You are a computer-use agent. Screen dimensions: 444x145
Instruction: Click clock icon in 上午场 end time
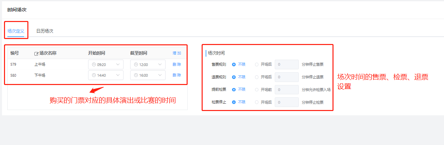tap(136, 65)
